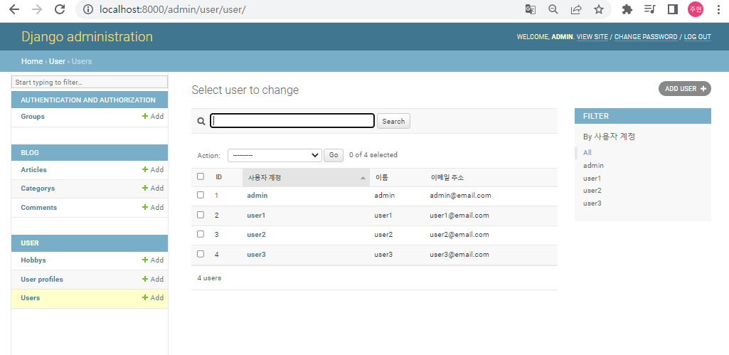This screenshot has height=355, width=729.
Task: Click the User breadcrumb
Action: click(x=57, y=61)
